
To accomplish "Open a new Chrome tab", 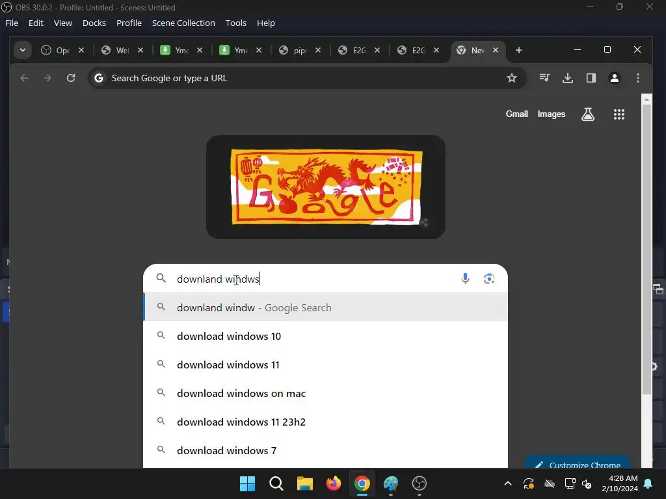I will point(518,50).
